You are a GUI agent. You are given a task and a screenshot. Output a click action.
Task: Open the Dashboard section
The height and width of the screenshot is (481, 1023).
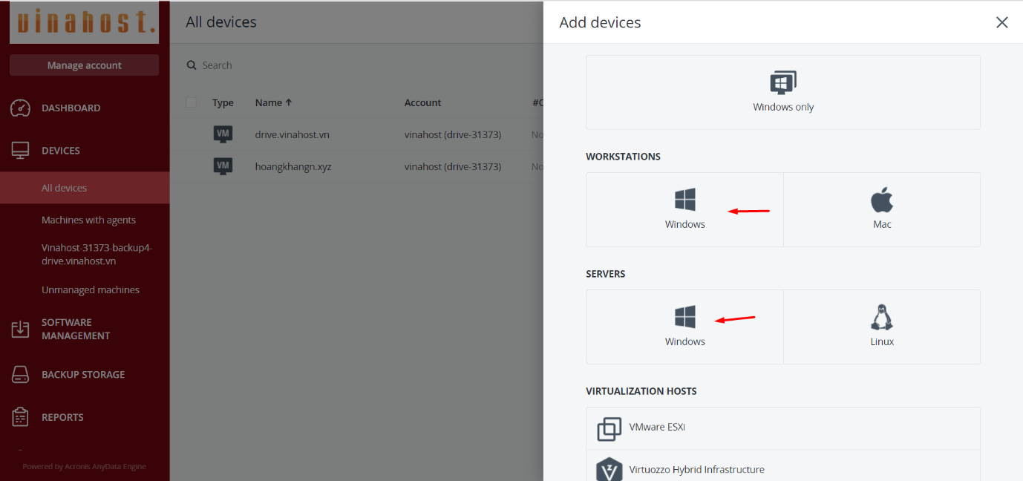[x=71, y=108]
